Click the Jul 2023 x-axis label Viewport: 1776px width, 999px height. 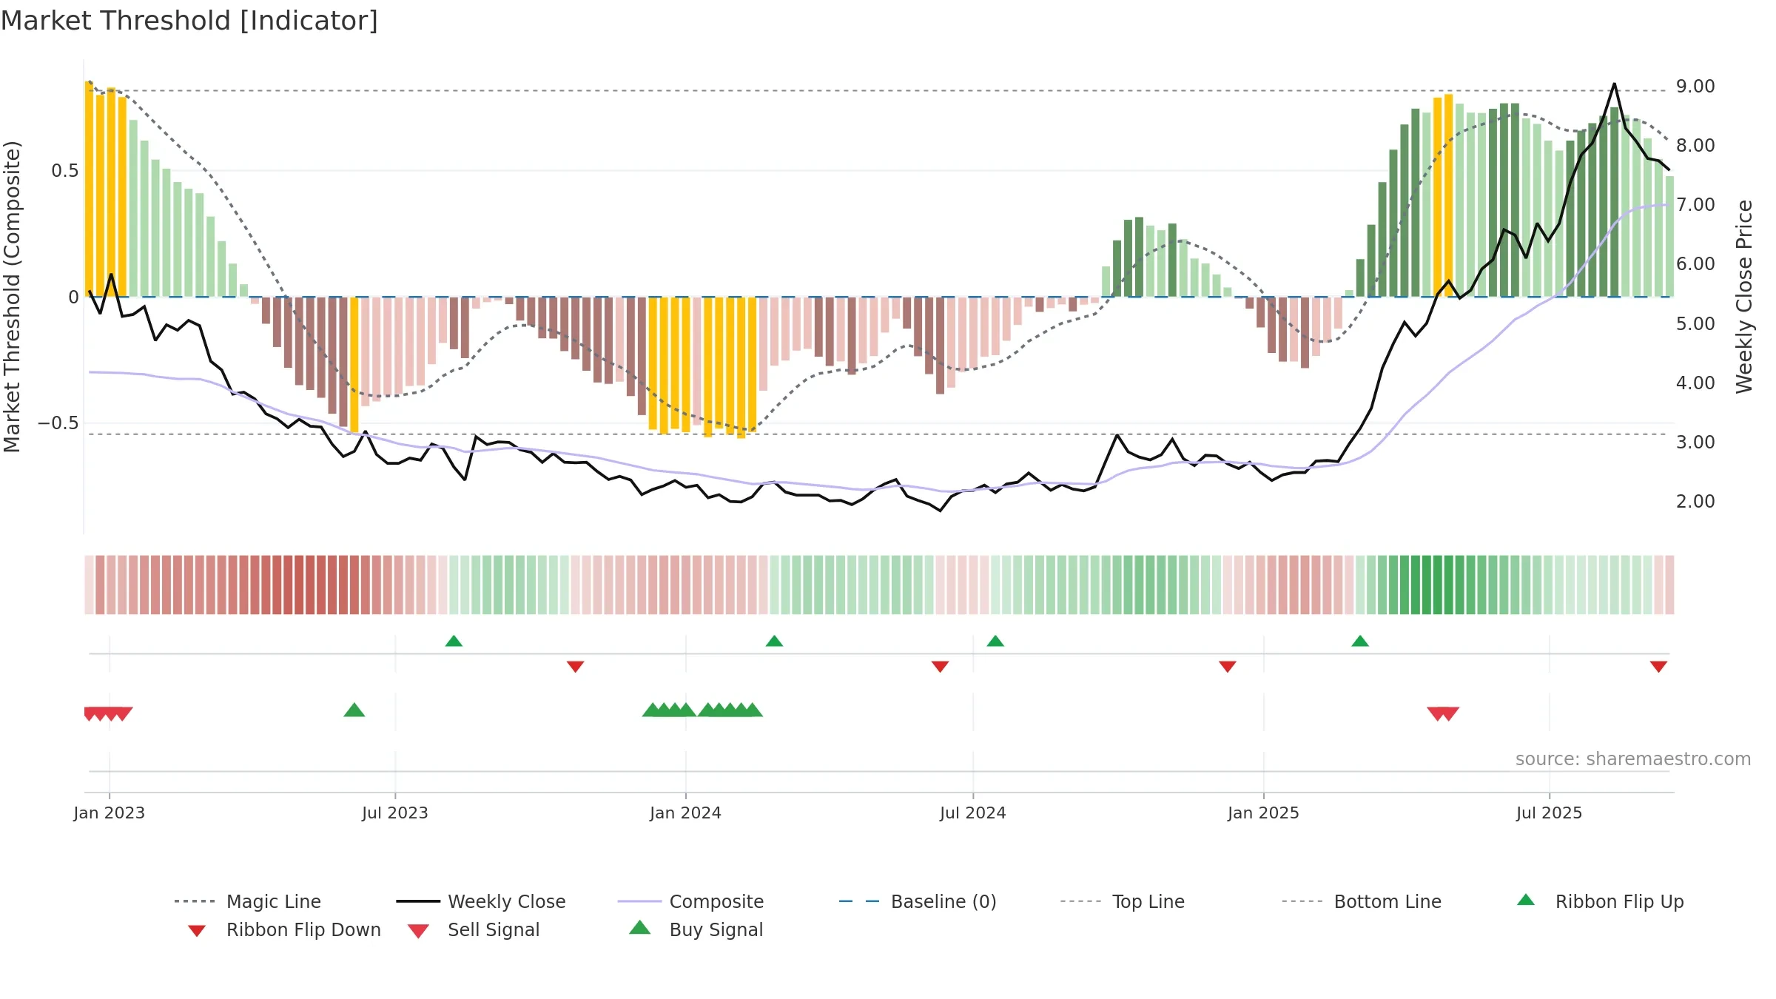(x=395, y=813)
